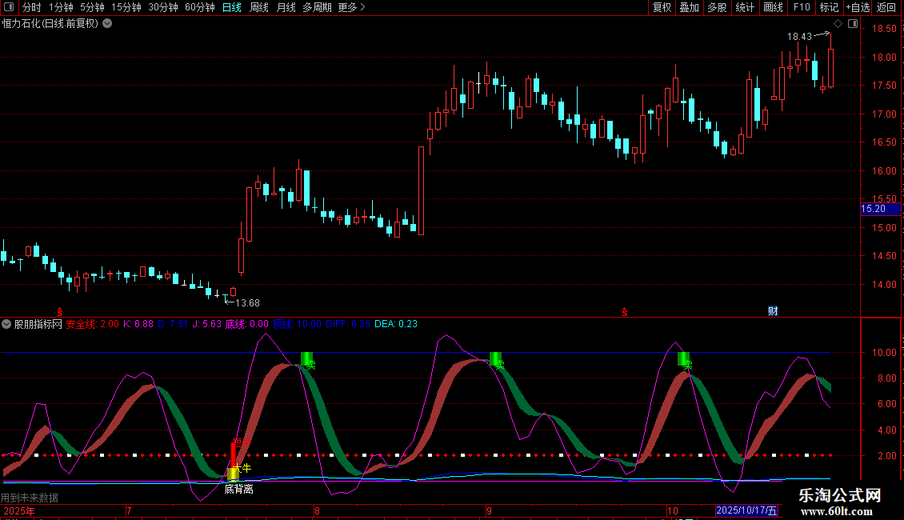Image resolution: width=904 pixels, height=520 pixels.
Task: Click the yellow 大牛 signal marker
Action: point(233,474)
